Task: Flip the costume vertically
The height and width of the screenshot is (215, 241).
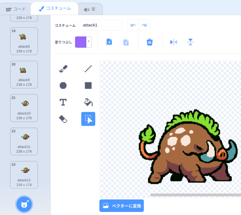Action: [190, 42]
